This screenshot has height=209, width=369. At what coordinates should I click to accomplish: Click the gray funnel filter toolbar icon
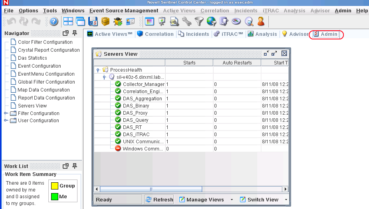199,21
